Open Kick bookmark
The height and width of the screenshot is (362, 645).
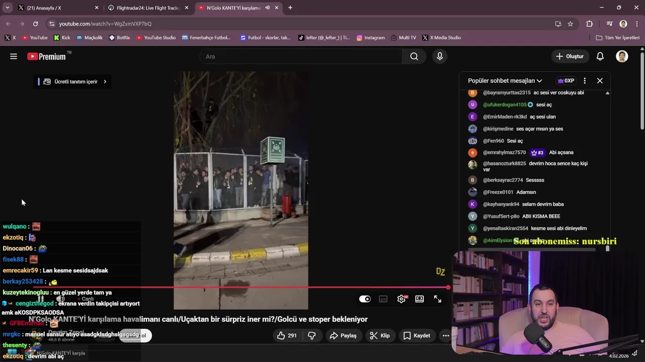click(62, 38)
